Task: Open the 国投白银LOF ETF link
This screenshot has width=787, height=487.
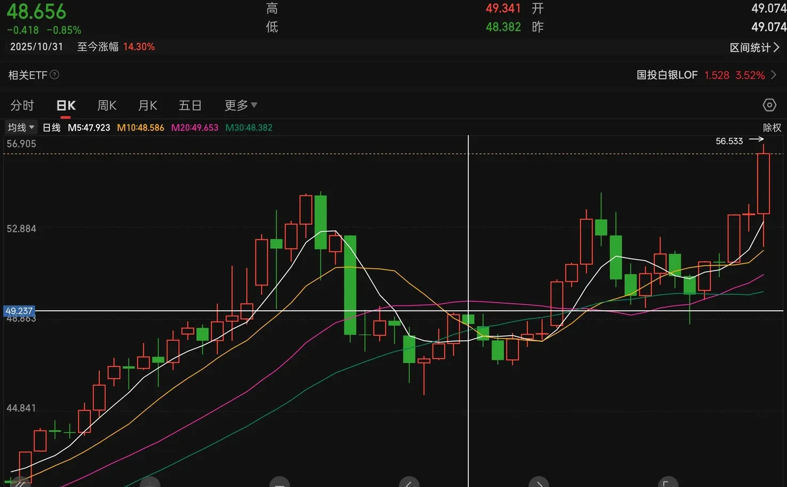Action: [667, 75]
